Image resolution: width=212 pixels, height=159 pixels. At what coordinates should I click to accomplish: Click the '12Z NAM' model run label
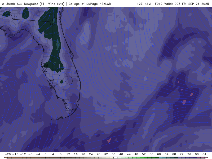pyautogui.click(x=144, y=4)
